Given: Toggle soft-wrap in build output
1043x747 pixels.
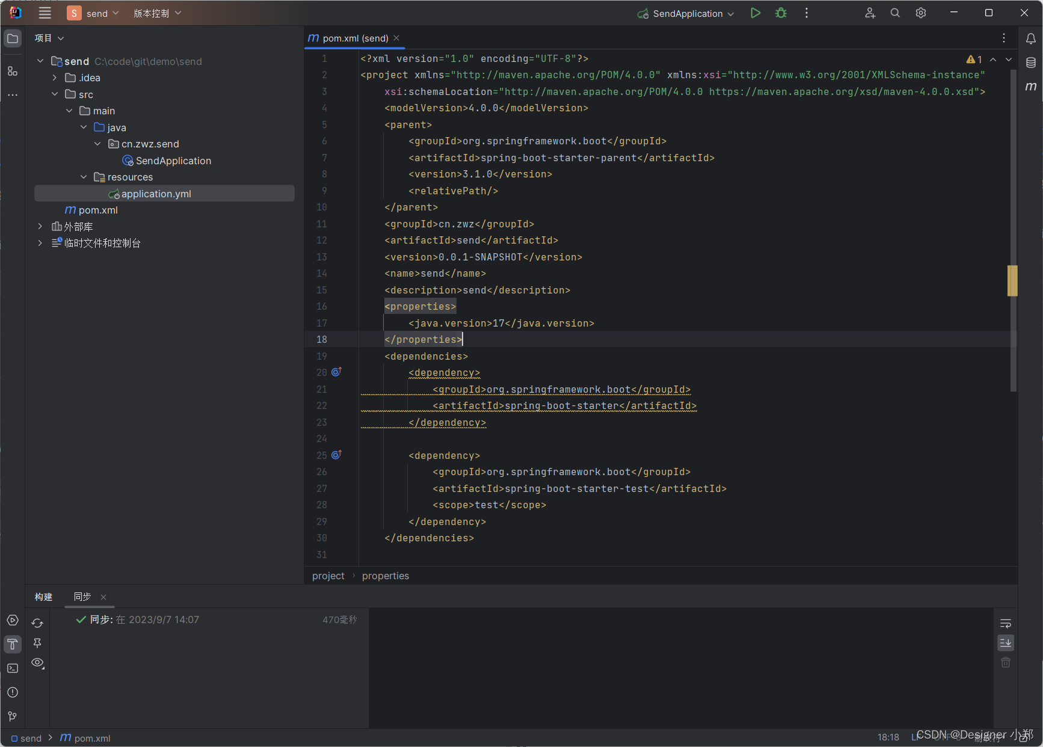Looking at the screenshot, I should [1006, 623].
